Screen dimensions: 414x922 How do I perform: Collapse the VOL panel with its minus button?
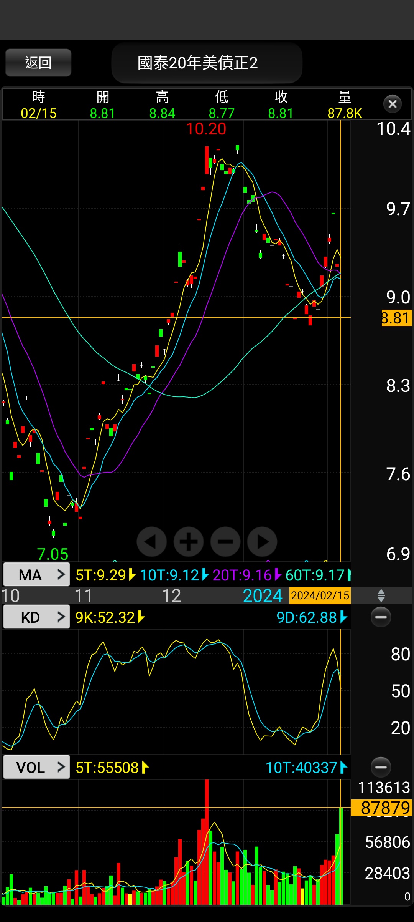tap(381, 767)
